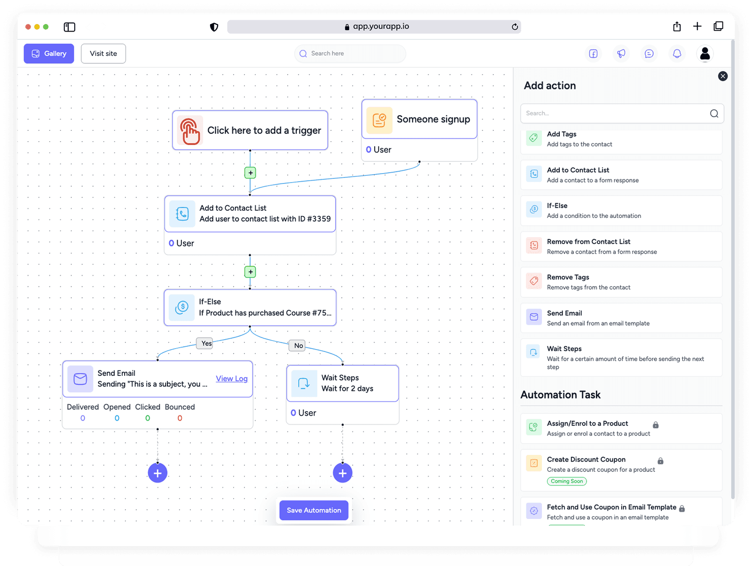The image size is (752, 566).
Task: Toggle the browser sidebar icon
Action: 69,27
